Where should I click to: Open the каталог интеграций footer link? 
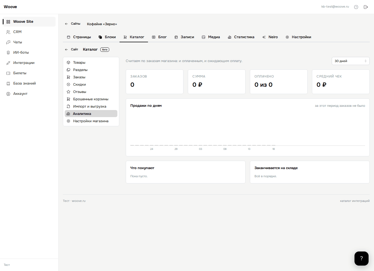[x=355, y=201]
